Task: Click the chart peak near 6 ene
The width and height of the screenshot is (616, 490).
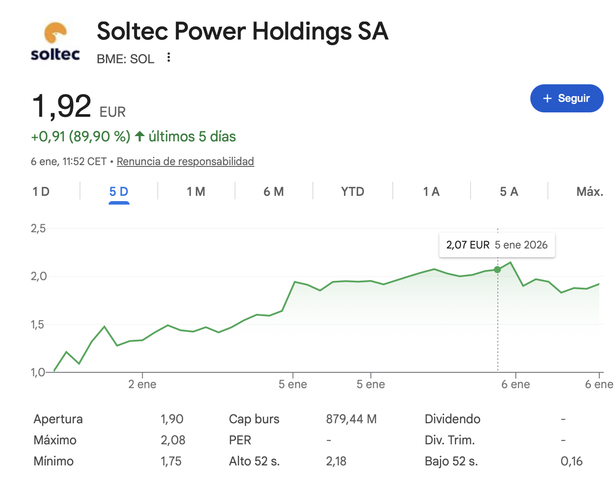Action: coord(510,263)
